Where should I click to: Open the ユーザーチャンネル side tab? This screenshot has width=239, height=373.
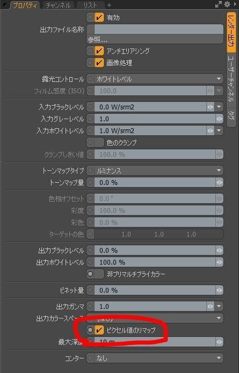[231, 80]
